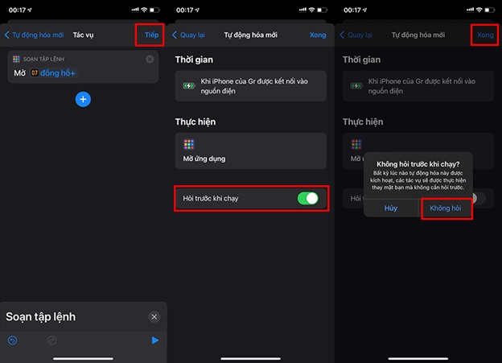Add a new action with the blue plus button
Image resolution: width=502 pixels, height=363 pixels.
pyautogui.click(x=83, y=99)
